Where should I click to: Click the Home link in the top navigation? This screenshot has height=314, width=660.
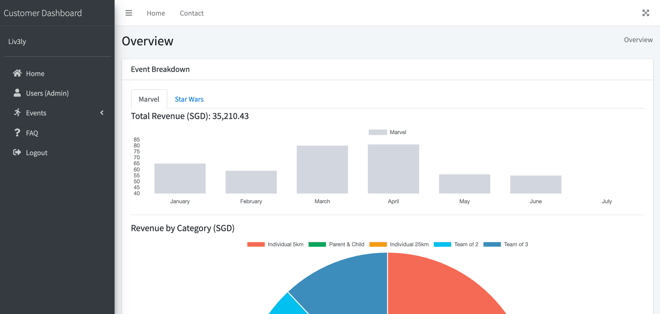coord(156,13)
